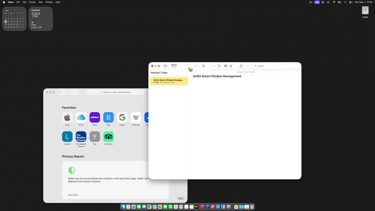Insert a table into the note
Viewport: 375px width, 211px height.
pos(226,66)
